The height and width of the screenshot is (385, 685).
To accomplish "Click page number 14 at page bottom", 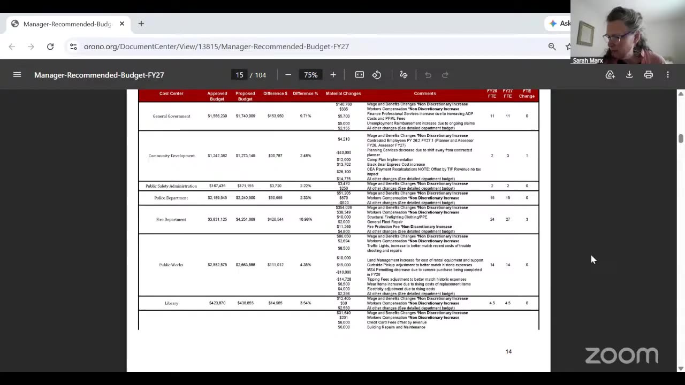I will point(508,351).
